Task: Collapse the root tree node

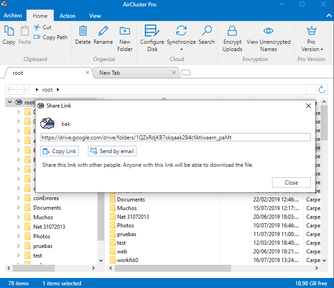Action: click(x=10, y=103)
